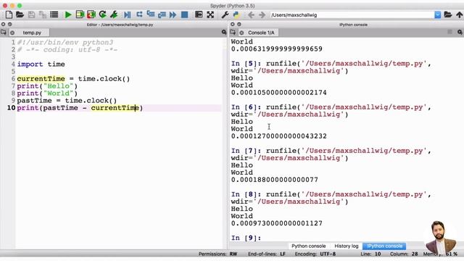The image size is (464, 261).
Task: Close the temp.py tab
Action: click(12, 33)
